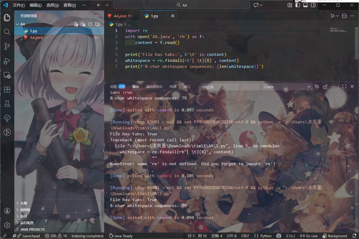Open the Testing flask icon
Viewport: 359px width, 239px height.
[x=7, y=104]
